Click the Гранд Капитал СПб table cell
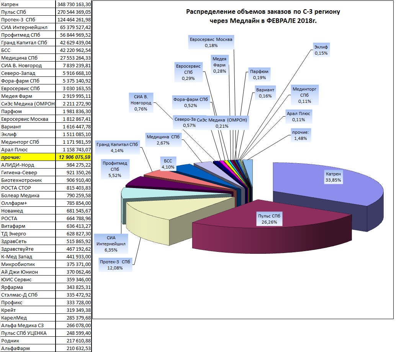 [28, 42]
